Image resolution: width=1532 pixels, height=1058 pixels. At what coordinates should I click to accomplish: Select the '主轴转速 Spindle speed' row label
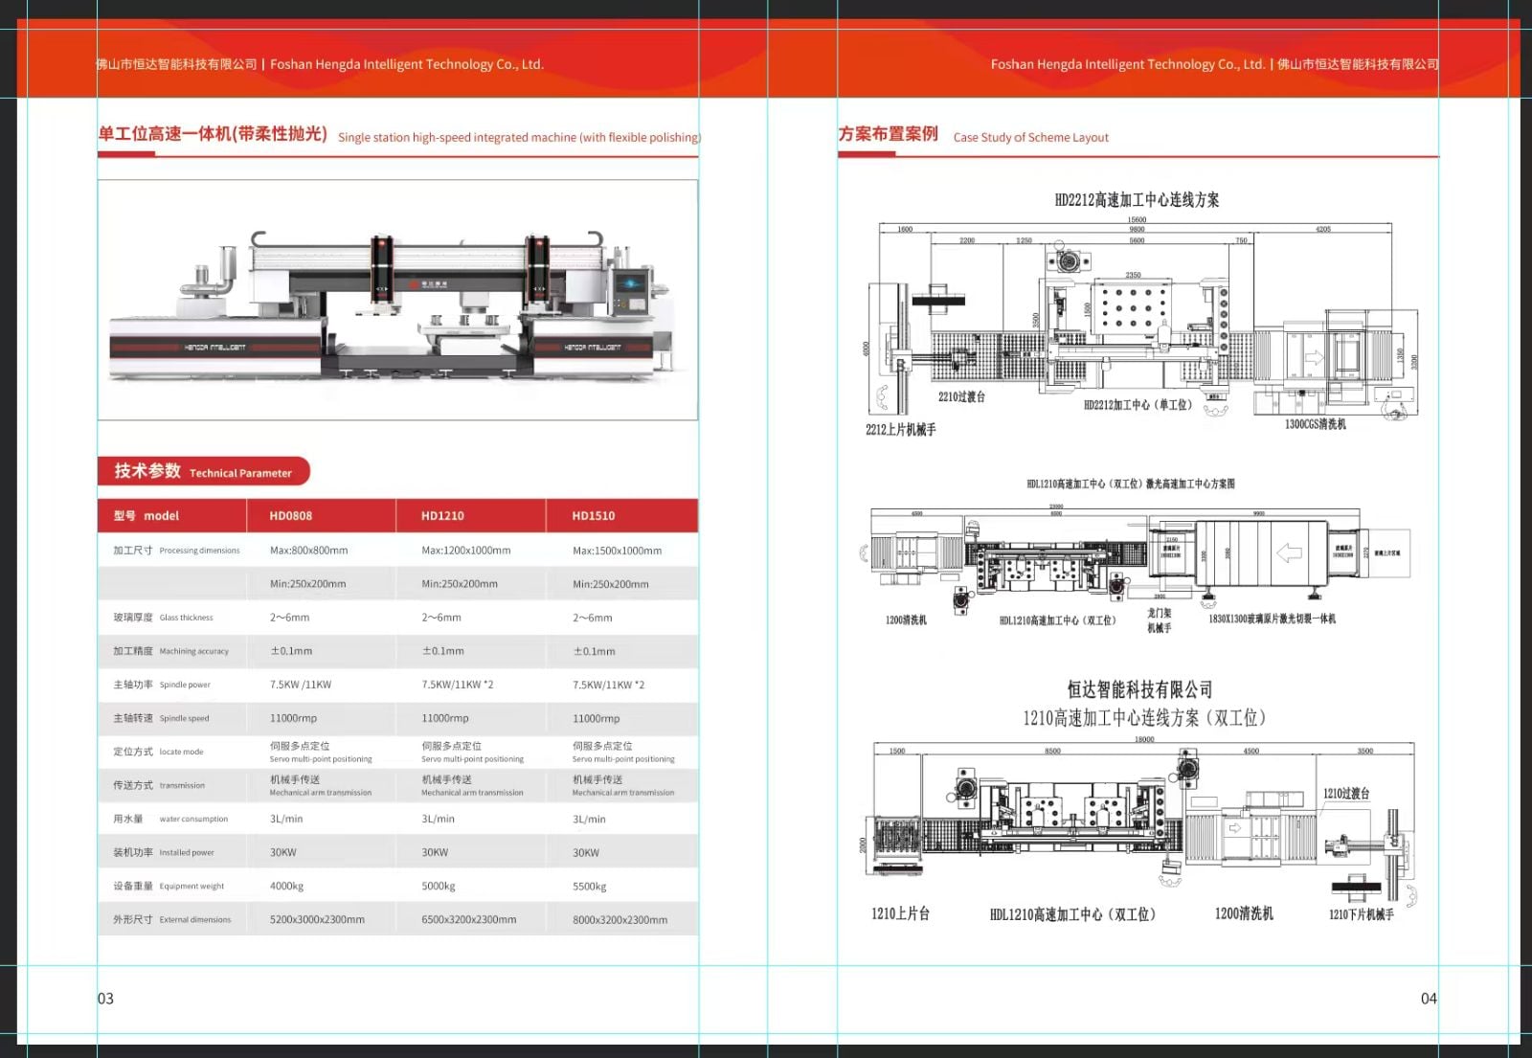pyautogui.click(x=161, y=718)
